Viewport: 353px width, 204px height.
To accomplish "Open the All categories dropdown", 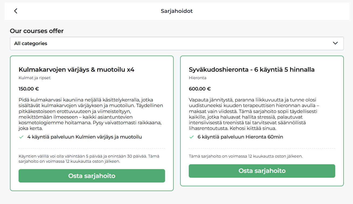I will (177, 43).
